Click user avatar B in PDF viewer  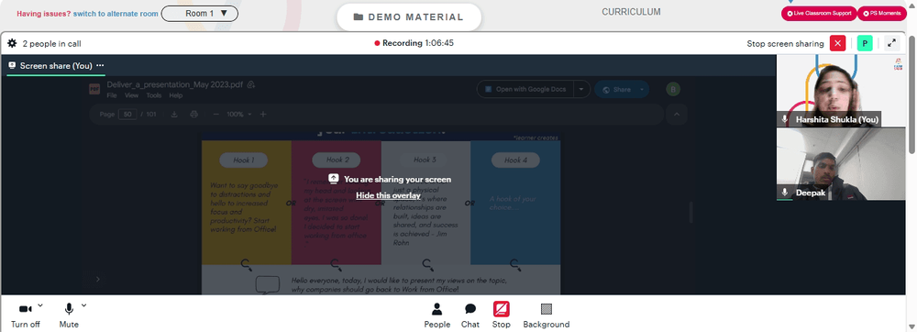pyautogui.click(x=673, y=90)
